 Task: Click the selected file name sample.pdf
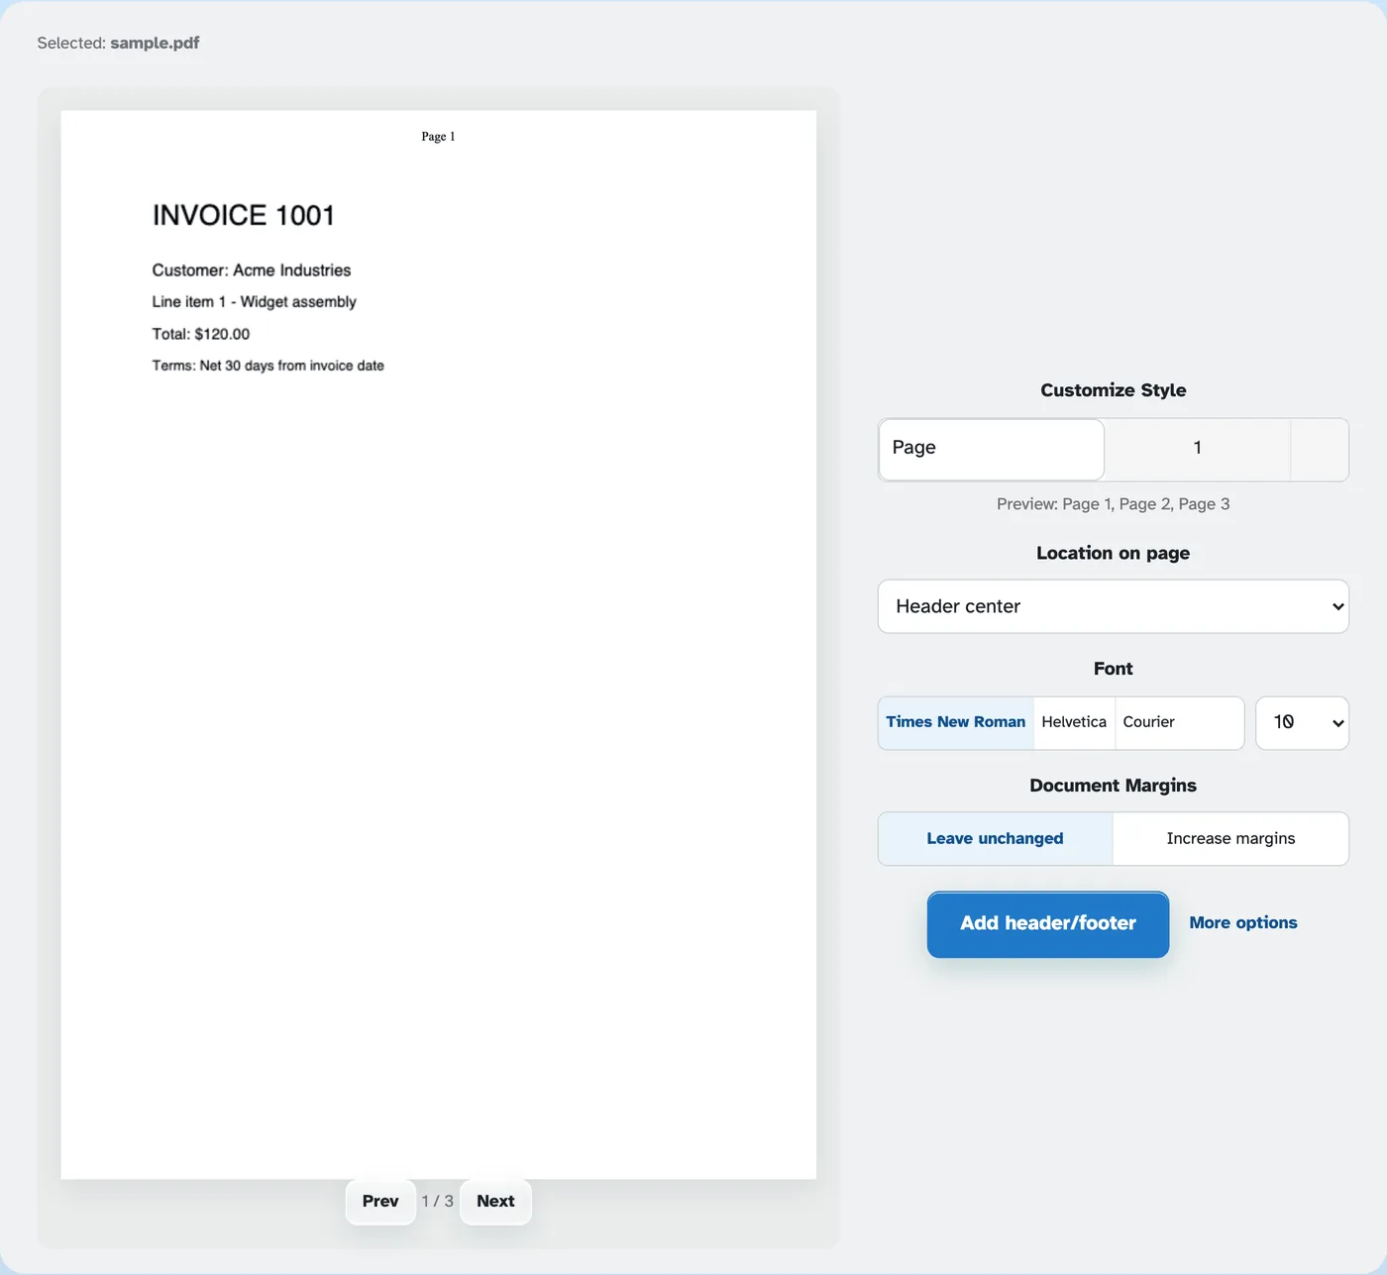pyautogui.click(x=155, y=43)
